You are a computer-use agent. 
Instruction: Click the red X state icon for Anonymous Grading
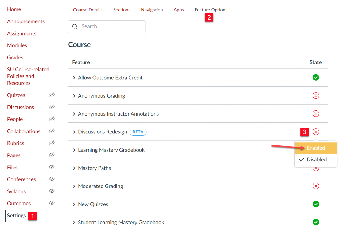point(316,95)
